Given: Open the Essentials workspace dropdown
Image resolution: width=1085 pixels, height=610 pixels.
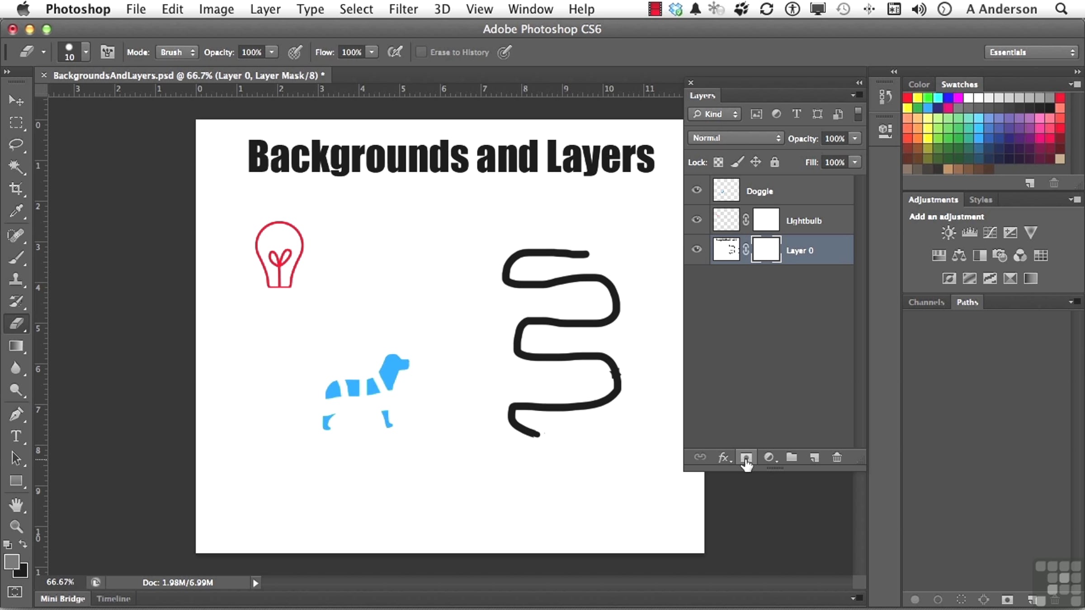Looking at the screenshot, I should (x=1032, y=52).
